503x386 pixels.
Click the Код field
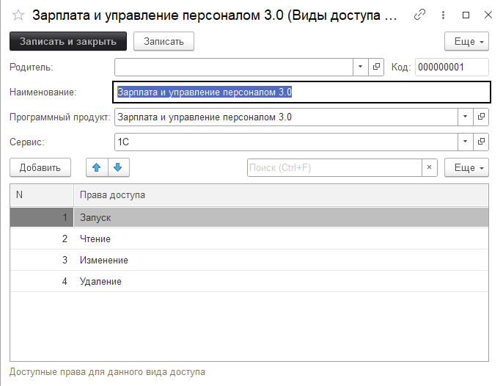coord(452,67)
